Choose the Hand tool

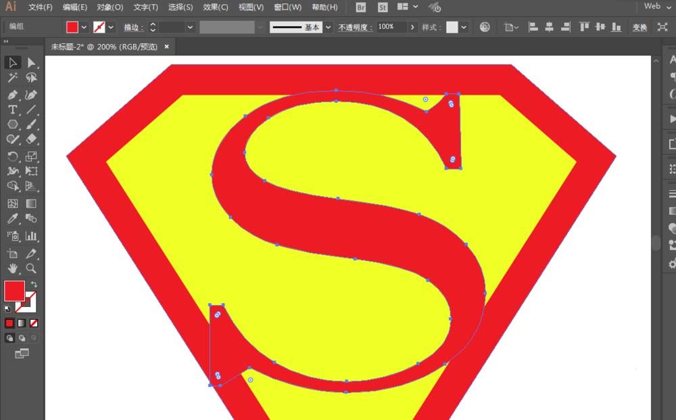[x=12, y=269]
